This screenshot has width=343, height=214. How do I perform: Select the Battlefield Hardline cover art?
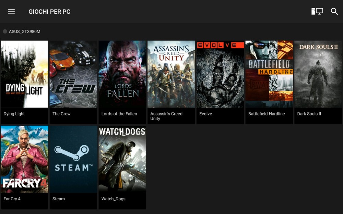(x=269, y=74)
